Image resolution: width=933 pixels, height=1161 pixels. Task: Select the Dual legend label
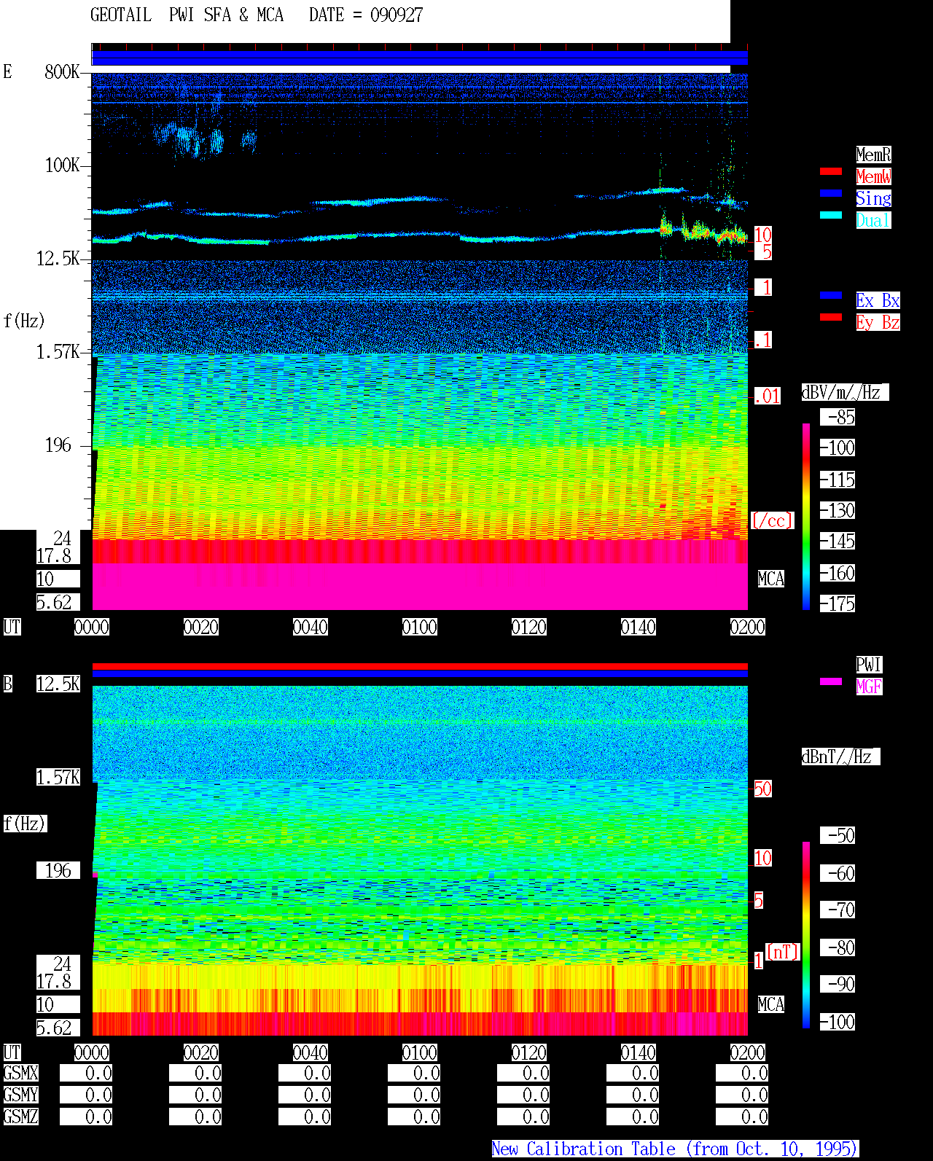(873, 220)
